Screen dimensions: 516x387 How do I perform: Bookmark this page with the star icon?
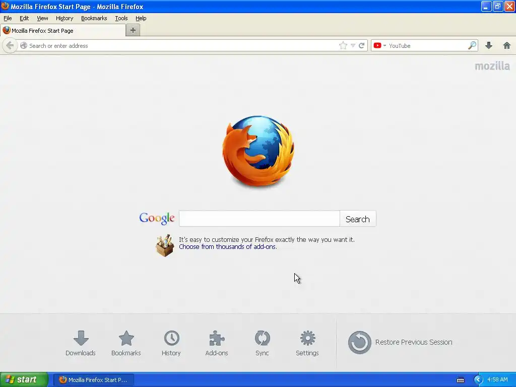[x=343, y=46]
